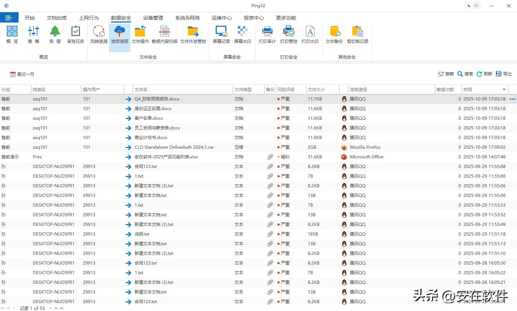This screenshot has width=517, height=311.
Task: Open 屏幕记录 screen recording
Action: 221,35
